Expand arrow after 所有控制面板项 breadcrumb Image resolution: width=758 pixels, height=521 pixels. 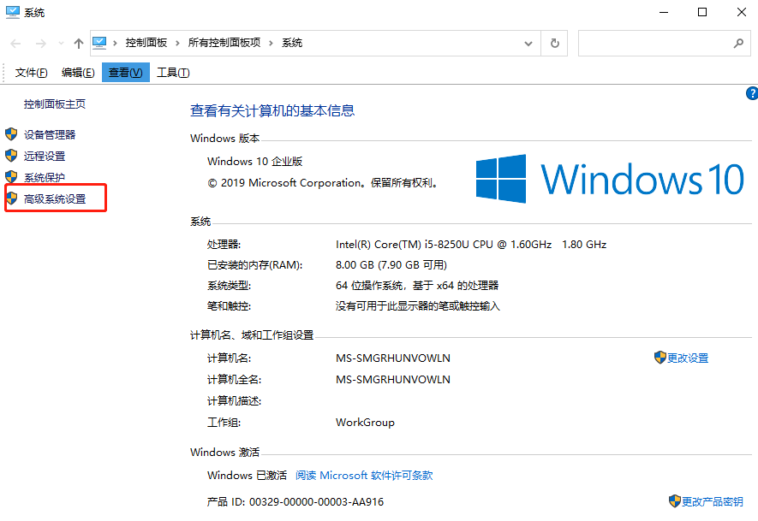(271, 44)
